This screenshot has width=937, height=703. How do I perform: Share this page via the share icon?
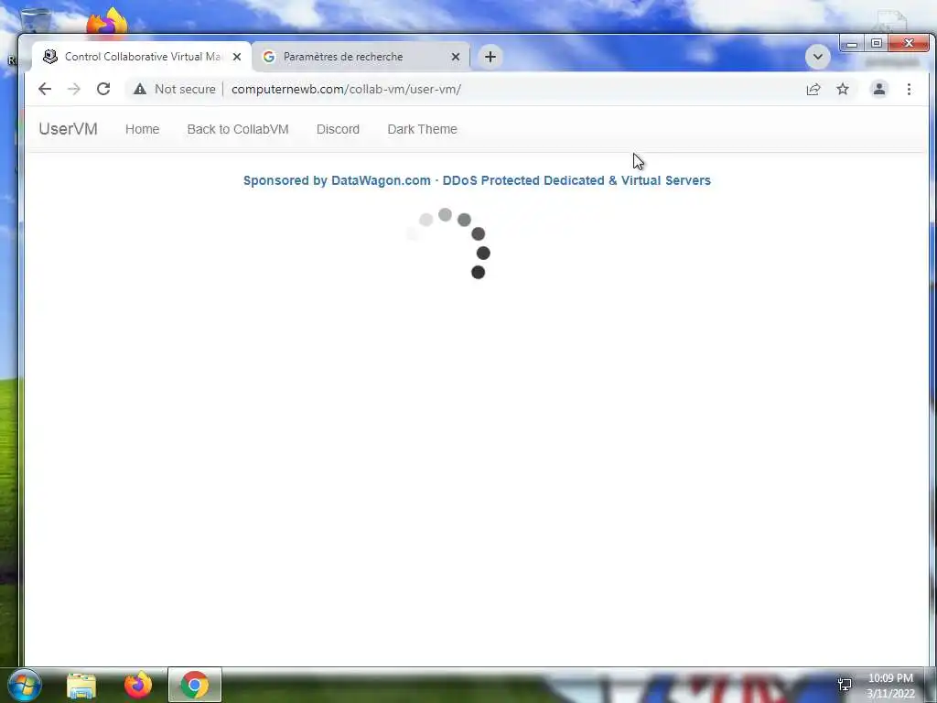(813, 89)
